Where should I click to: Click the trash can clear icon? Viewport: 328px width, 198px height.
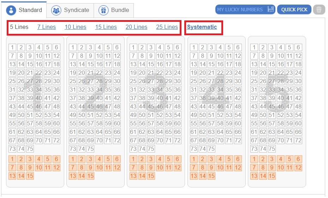pos(319,10)
